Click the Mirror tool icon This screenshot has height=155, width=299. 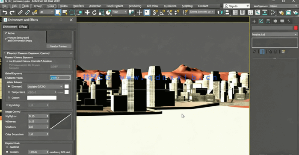pos(220,12)
